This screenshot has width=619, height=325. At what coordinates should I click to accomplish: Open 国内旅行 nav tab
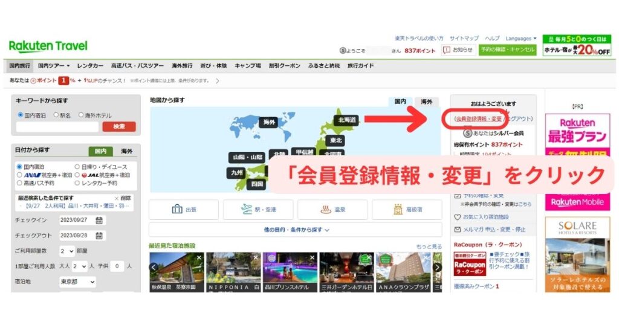pos(19,66)
